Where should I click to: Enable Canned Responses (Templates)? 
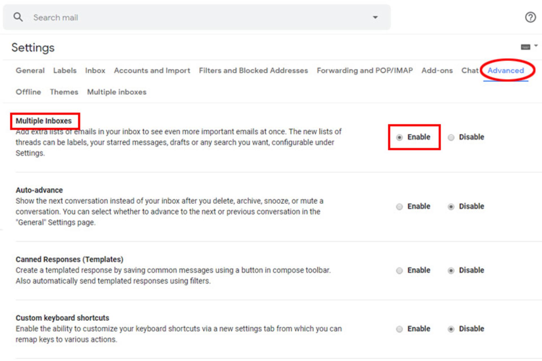[x=399, y=271]
